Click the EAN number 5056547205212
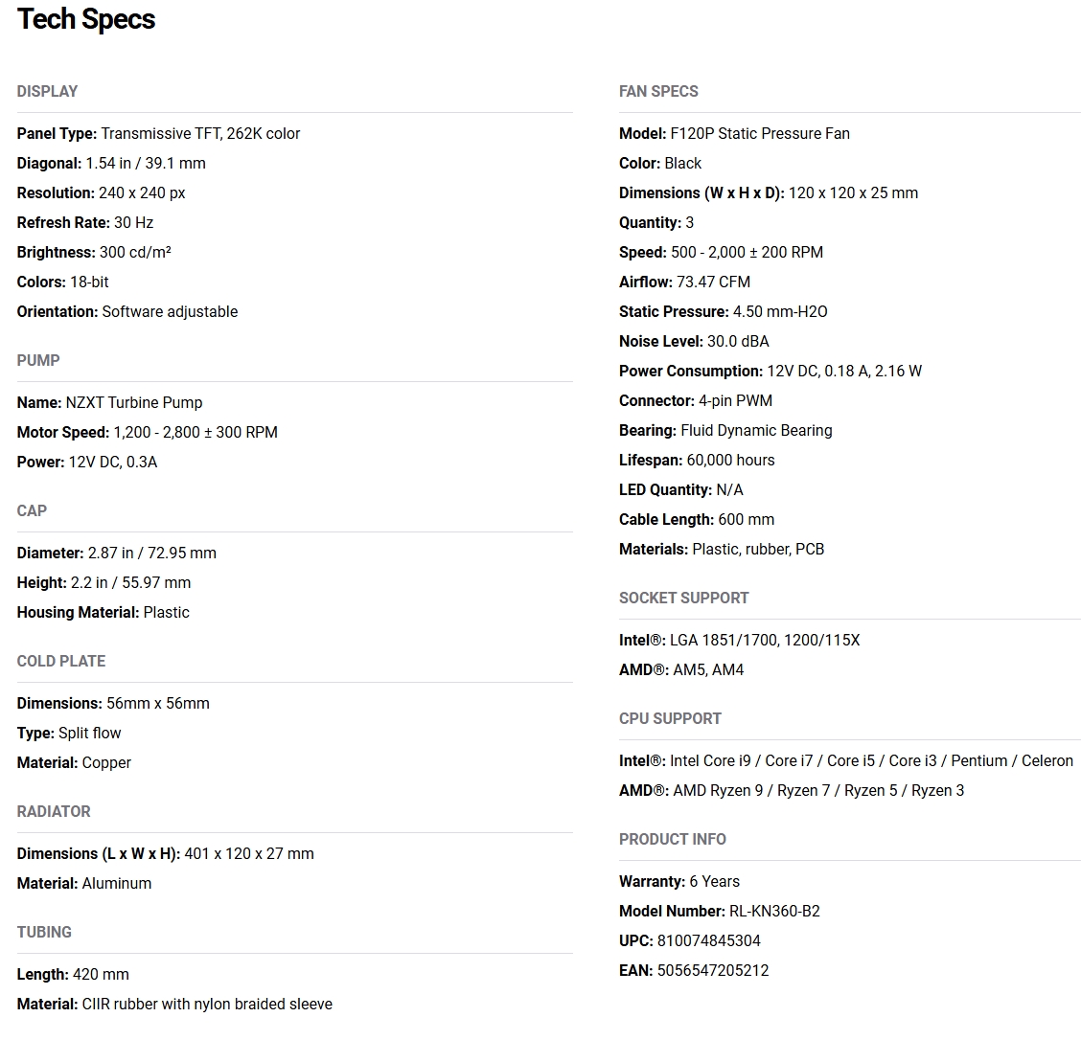1081x1040 pixels. click(x=713, y=970)
